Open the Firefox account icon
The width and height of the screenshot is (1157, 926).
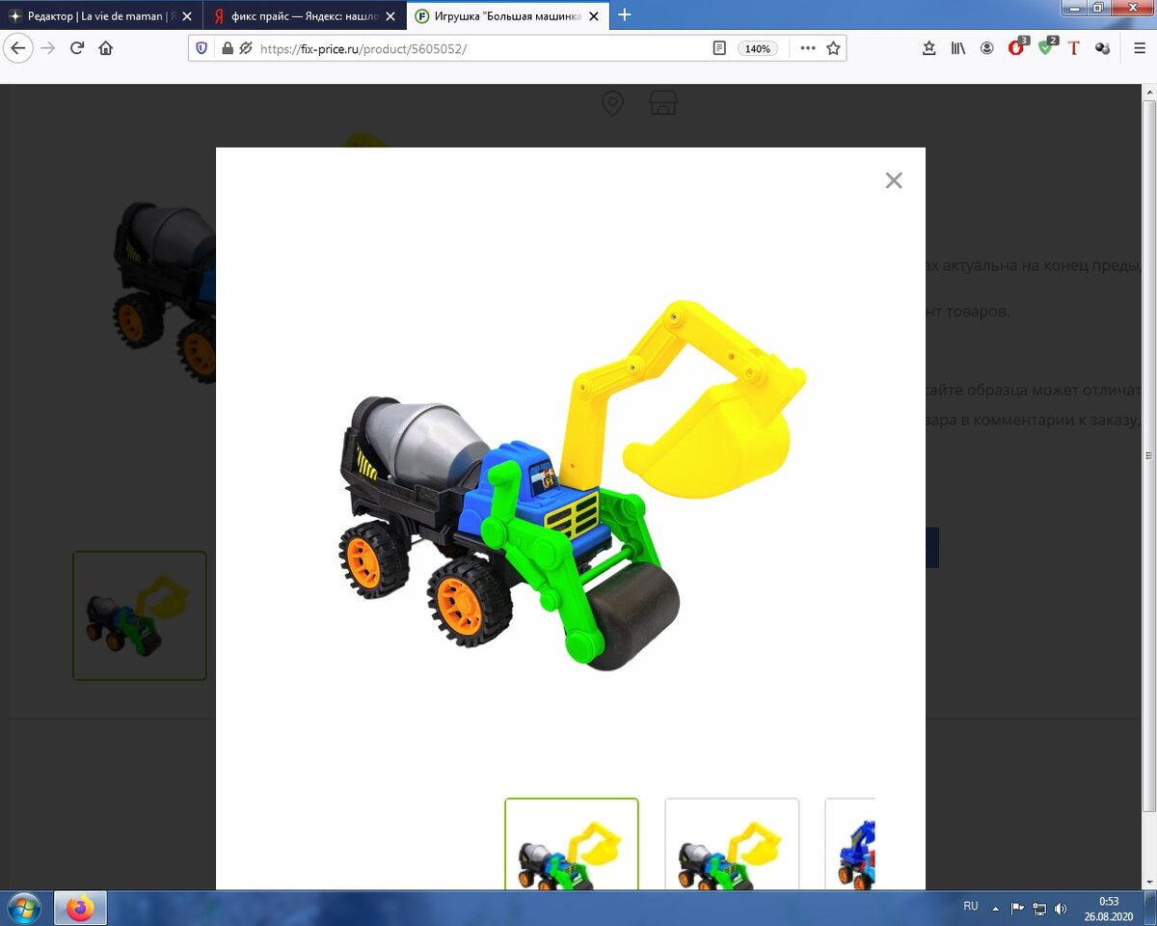click(x=987, y=48)
